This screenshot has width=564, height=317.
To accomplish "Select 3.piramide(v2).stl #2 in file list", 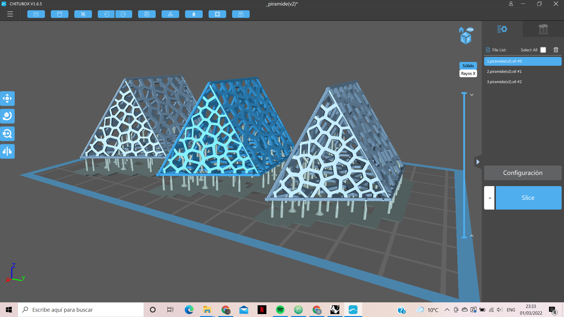I will (x=523, y=82).
